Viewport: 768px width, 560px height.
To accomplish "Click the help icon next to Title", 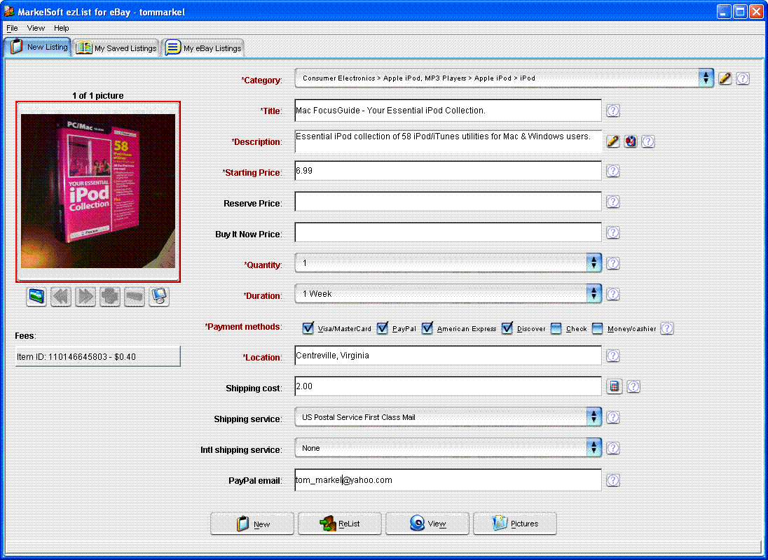I will tap(613, 111).
